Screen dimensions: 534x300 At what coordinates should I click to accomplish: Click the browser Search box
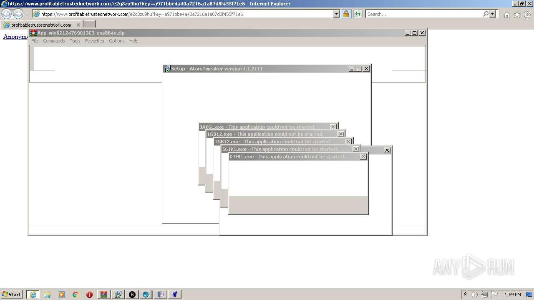pyautogui.click(x=424, y=14)
